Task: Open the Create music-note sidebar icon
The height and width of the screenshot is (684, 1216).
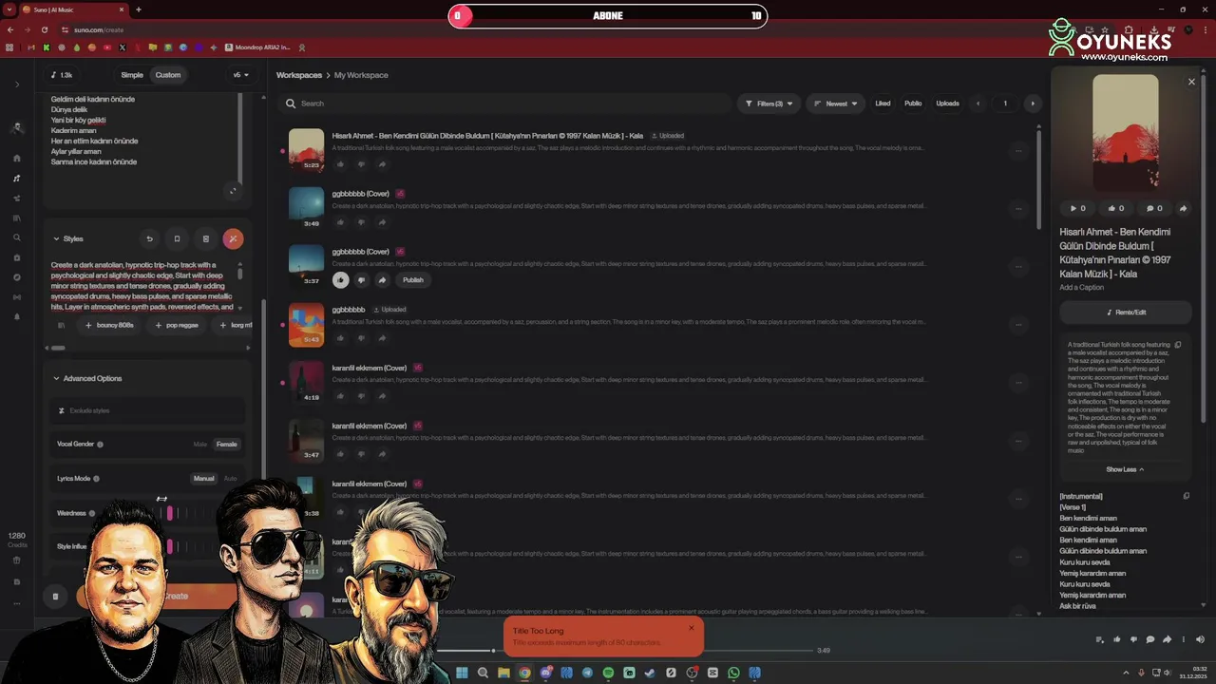Action: coord(17,179)
